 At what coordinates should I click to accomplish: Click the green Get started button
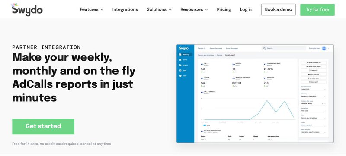point(43,126)
